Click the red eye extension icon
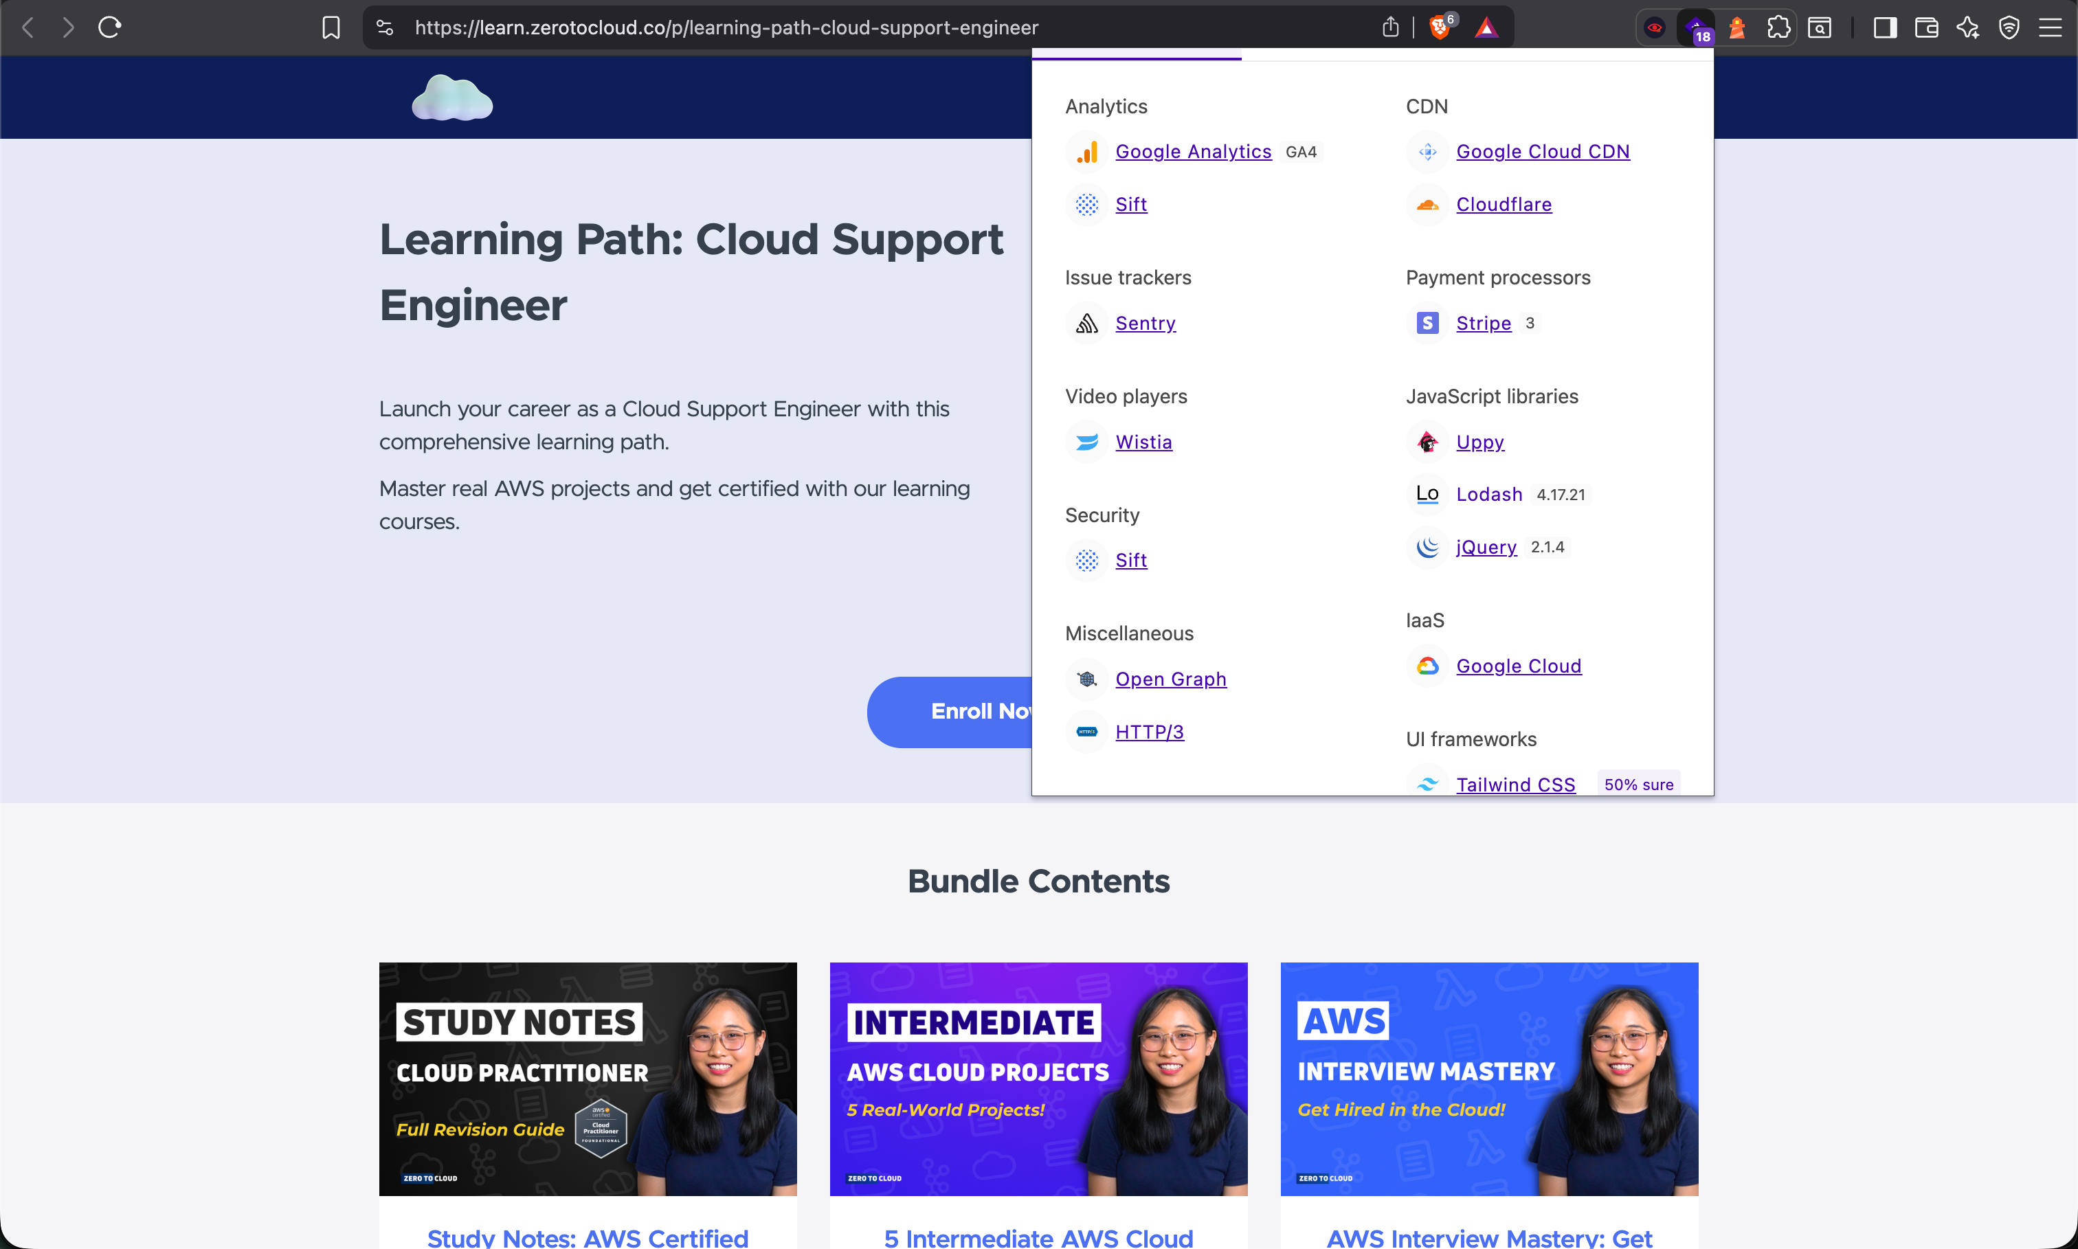The height and width of the screenshot is (1249, 2078). 1655,27
